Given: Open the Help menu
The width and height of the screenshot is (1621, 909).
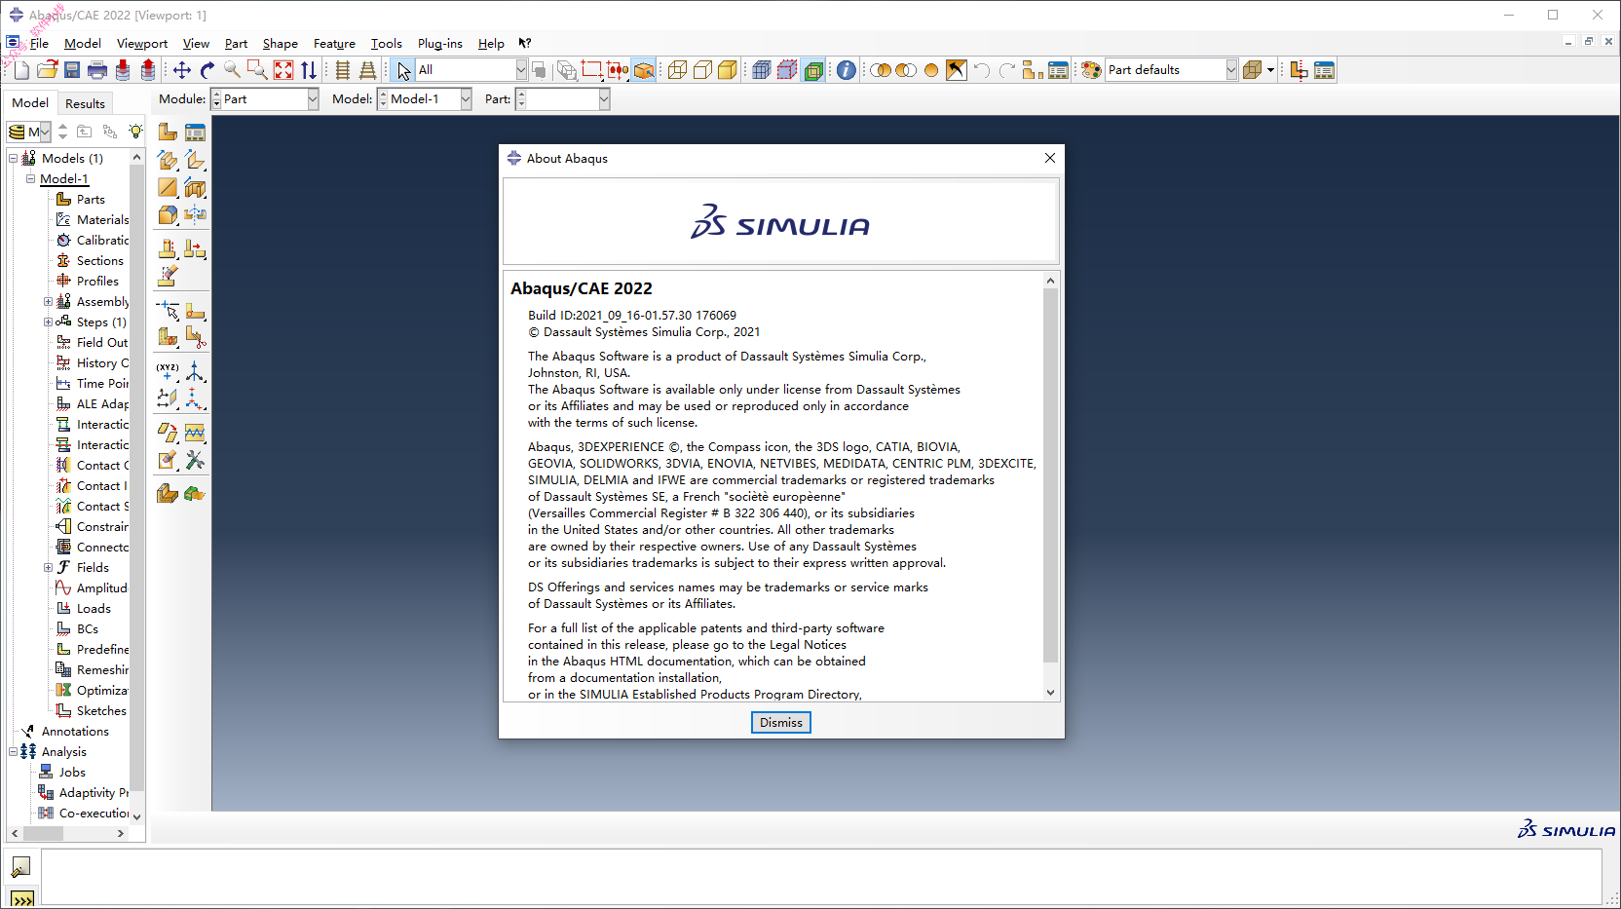Looking at the screenshot, I should click(491, 44).
